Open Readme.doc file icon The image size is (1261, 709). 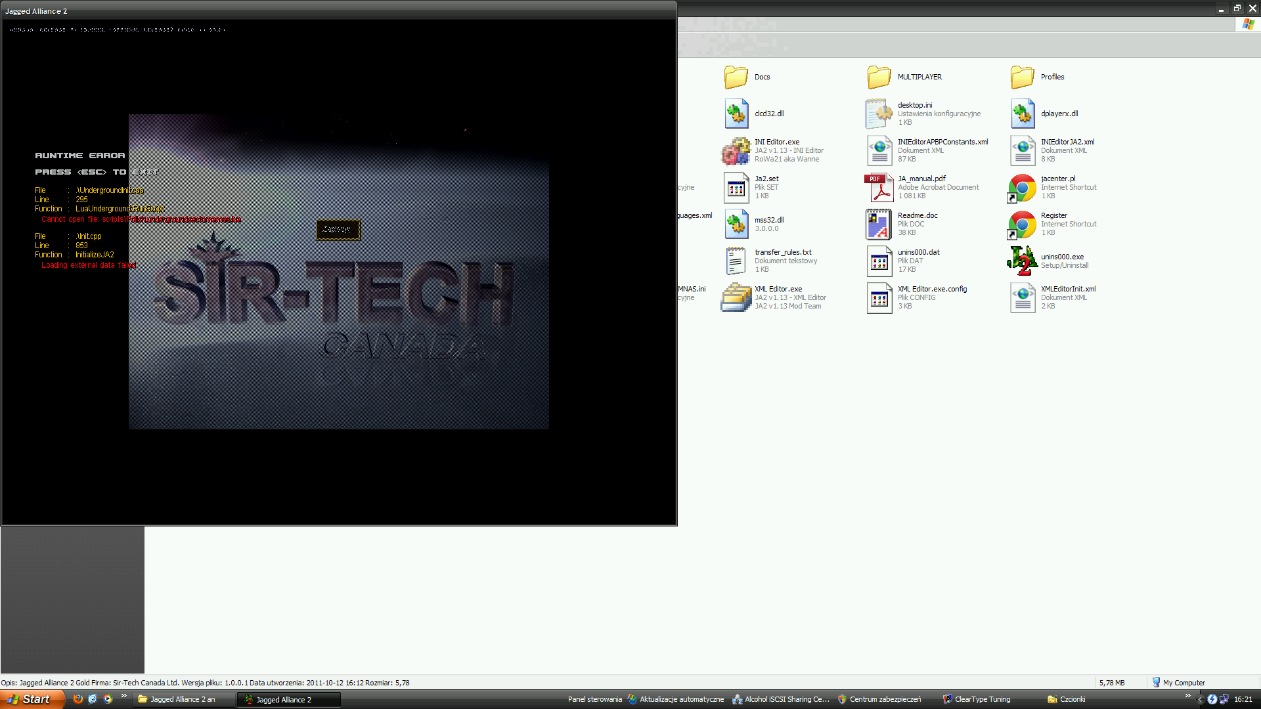[879, 224]
